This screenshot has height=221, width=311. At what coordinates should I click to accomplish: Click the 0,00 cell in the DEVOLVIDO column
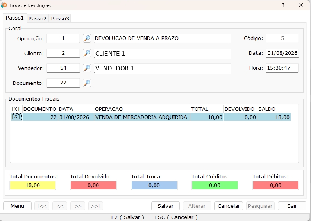pyautogui.click(x=240, y=117)
